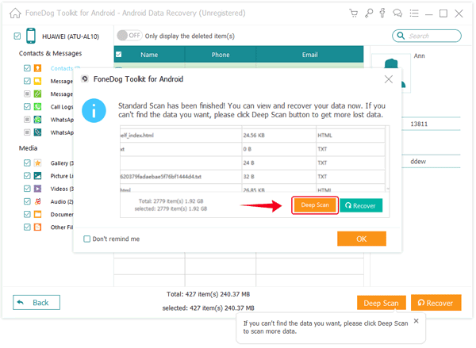Screen dimensions: 476x348
Task: Uncheck the Picture Library checkbox
Action: 27,176
